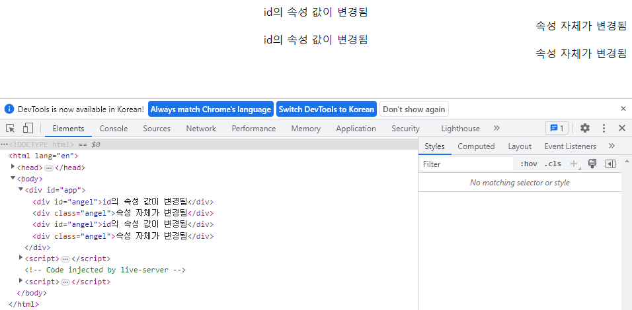Select the live-server injected comment line
This screenshot has width=632, height=310.
pos(105,270)
